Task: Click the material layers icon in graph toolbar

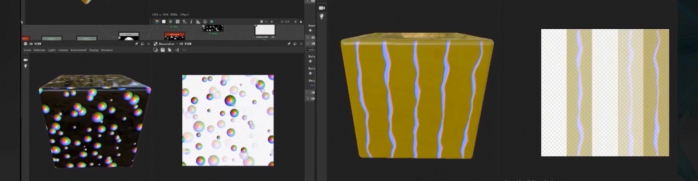Action: (x=157, y=22)
